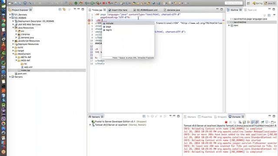
Task: Expand html node in Outline
Action: [x=229, y=25]
